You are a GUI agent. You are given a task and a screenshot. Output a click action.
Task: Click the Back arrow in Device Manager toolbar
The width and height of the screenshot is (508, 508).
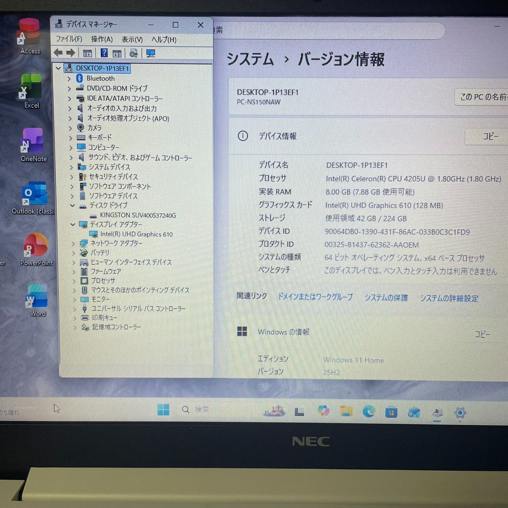58,53
